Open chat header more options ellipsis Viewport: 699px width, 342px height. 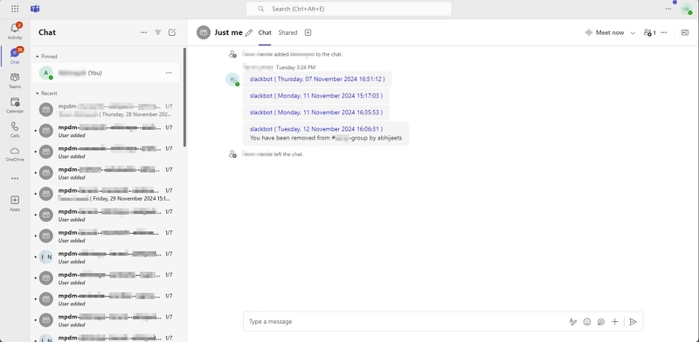click(664, 32)
